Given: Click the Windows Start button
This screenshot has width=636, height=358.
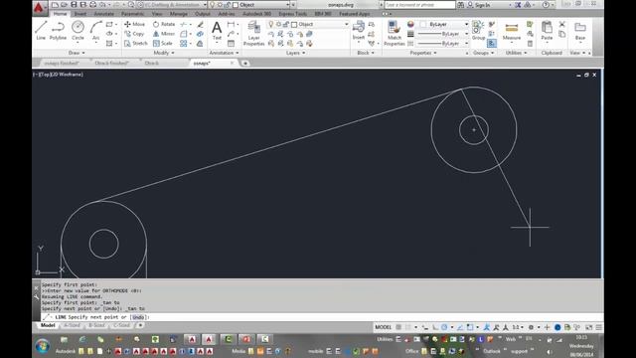Looking at the screenshot, I should click(42, 346).
